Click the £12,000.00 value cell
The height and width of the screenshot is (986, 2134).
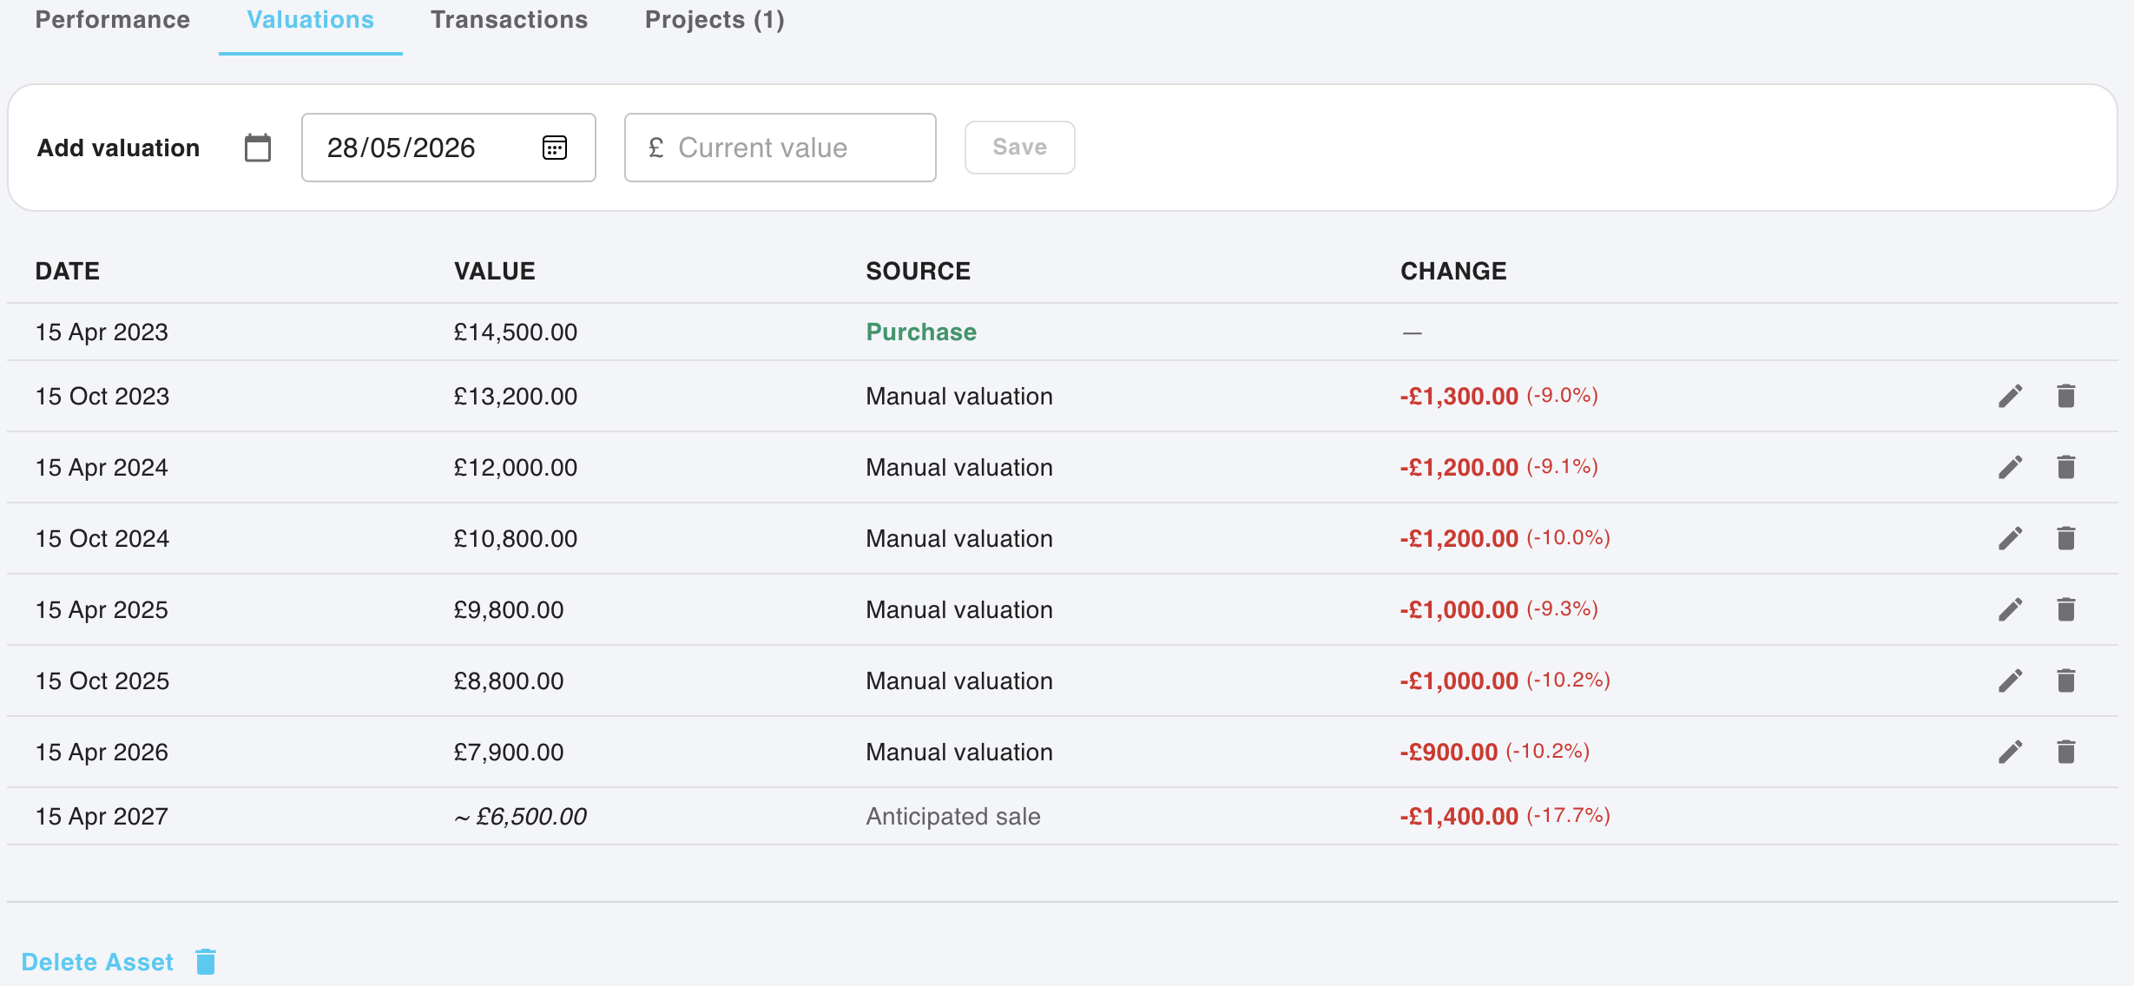point(516,468)
